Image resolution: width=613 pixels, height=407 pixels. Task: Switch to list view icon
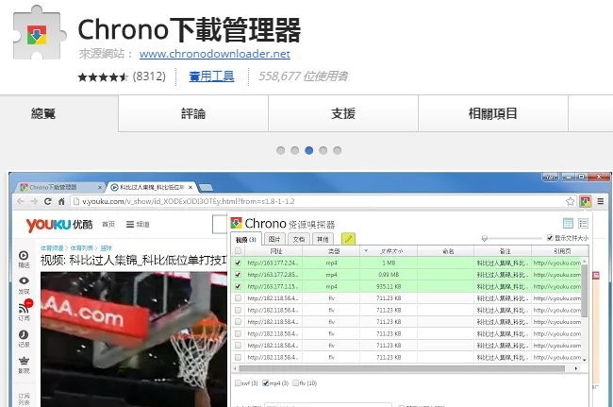(583, 224)
